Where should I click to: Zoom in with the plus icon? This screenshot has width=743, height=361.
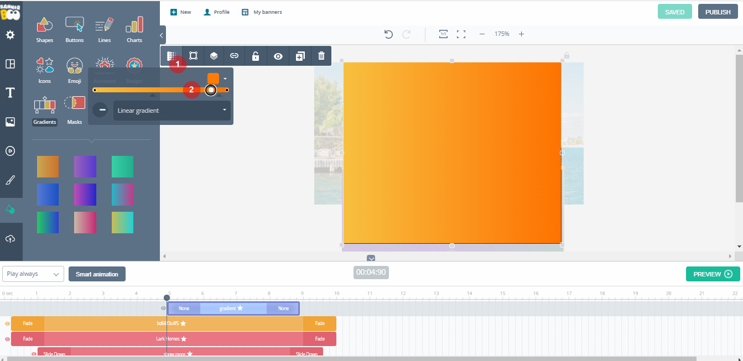tap(521, 34)
